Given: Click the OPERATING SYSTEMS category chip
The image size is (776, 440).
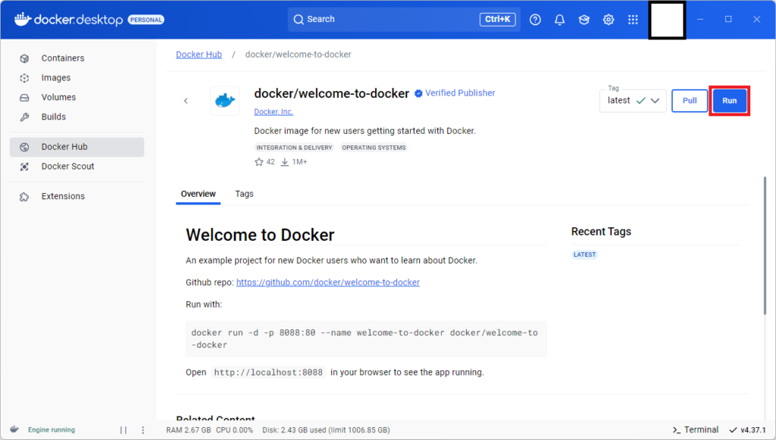Looking at the screenshot, I should tap(374, 148).
